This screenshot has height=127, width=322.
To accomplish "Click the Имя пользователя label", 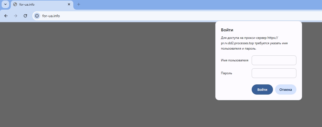I will tap(234, 60).
